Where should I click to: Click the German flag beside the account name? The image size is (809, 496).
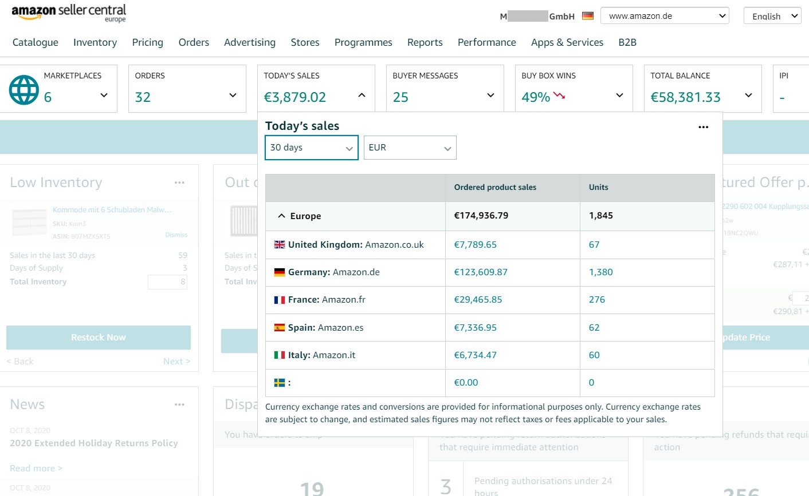coord(587,16)
